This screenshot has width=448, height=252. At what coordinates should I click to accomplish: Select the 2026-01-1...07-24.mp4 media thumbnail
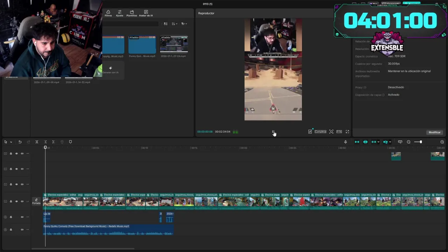pyautogui.click(x=174, y=44)
